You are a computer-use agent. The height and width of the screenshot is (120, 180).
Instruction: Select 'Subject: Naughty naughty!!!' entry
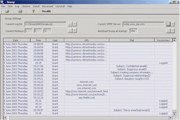132,79
